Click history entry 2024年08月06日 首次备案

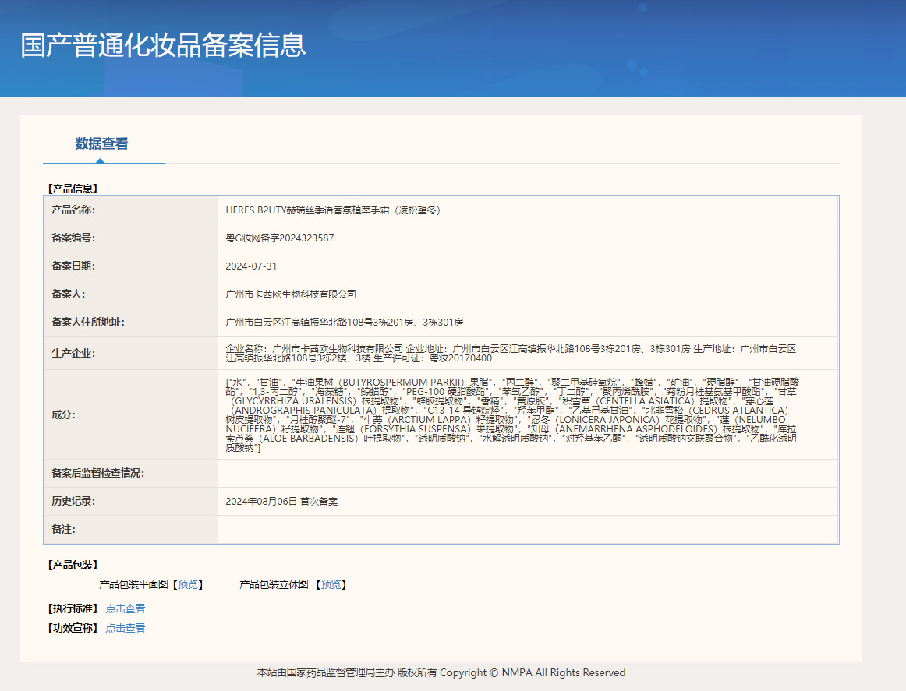(x=281, y=502)
